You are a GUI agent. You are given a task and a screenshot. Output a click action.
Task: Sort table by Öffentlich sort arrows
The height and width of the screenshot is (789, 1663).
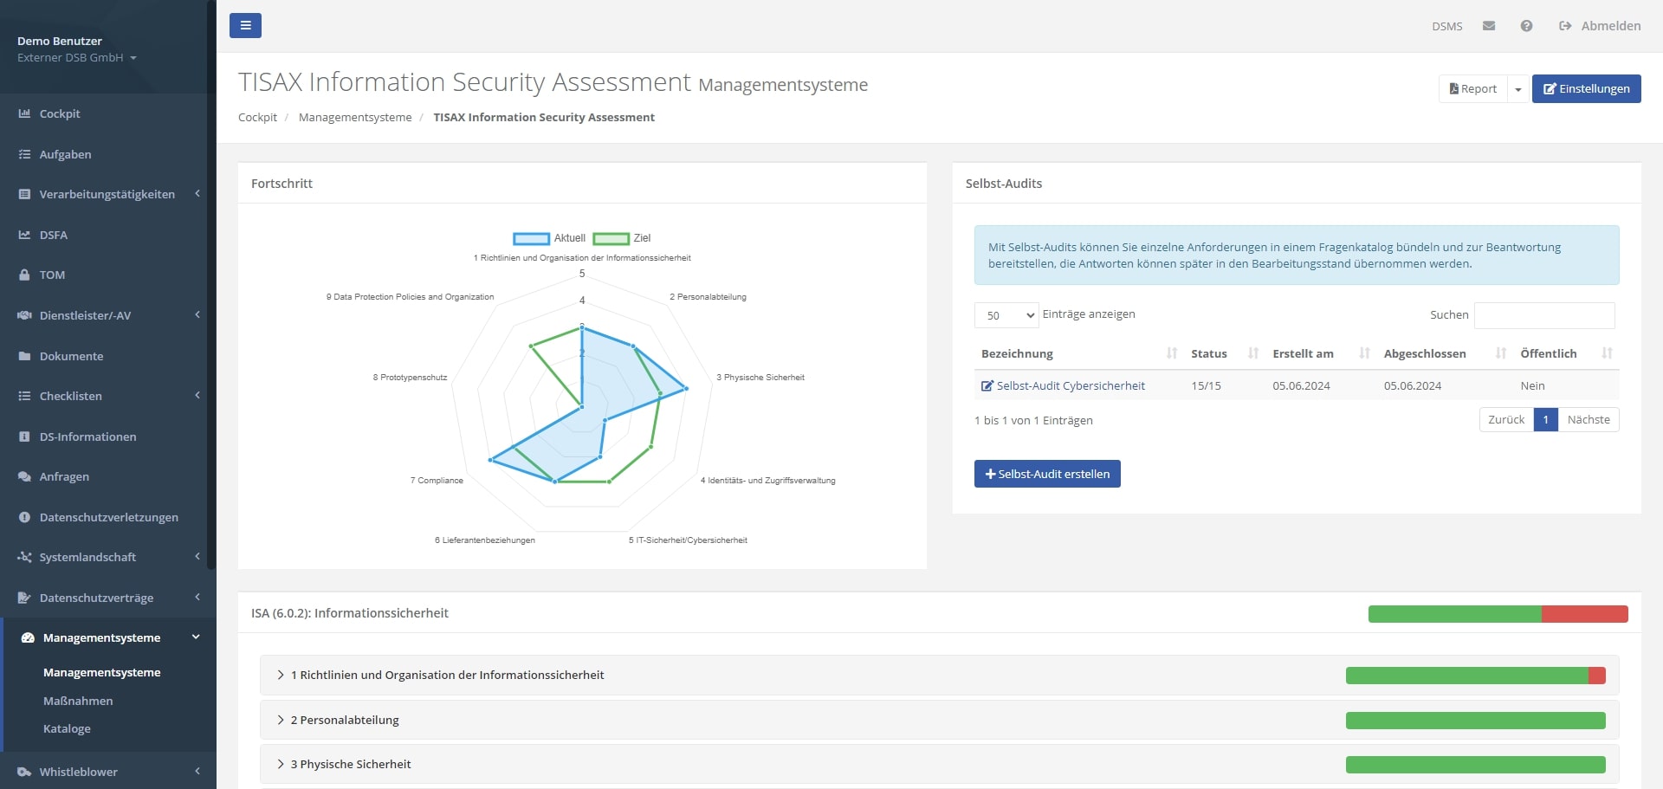(x=1607, y=353)
